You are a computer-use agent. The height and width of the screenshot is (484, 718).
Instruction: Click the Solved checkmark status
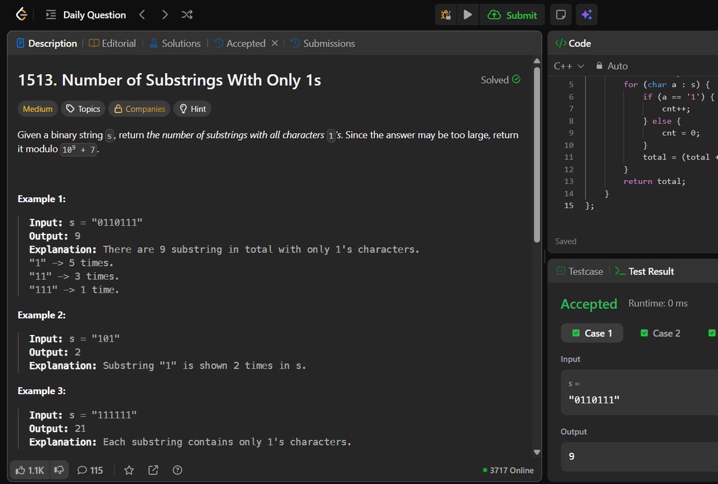[501, 80]
